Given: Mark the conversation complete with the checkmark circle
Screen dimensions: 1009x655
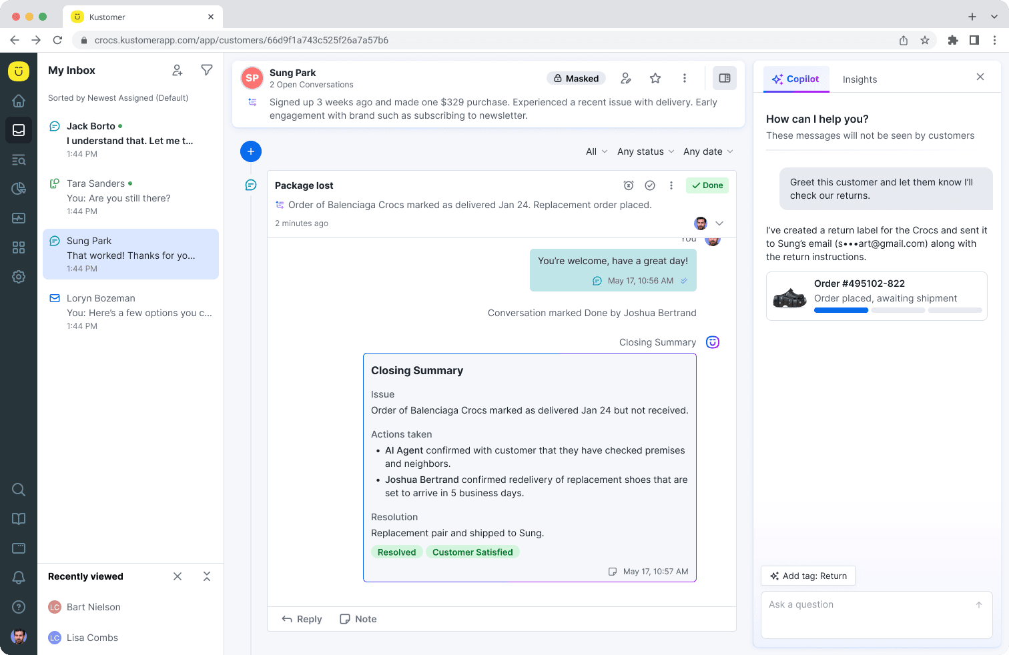Looking at the screenshot, I should click(x=650, y=185).
